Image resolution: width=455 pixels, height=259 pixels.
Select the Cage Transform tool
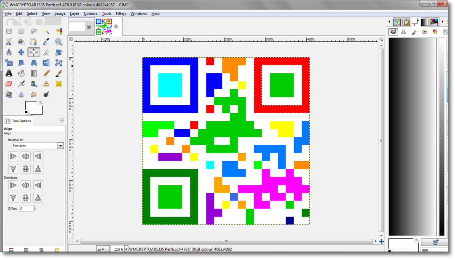(59, 63)
